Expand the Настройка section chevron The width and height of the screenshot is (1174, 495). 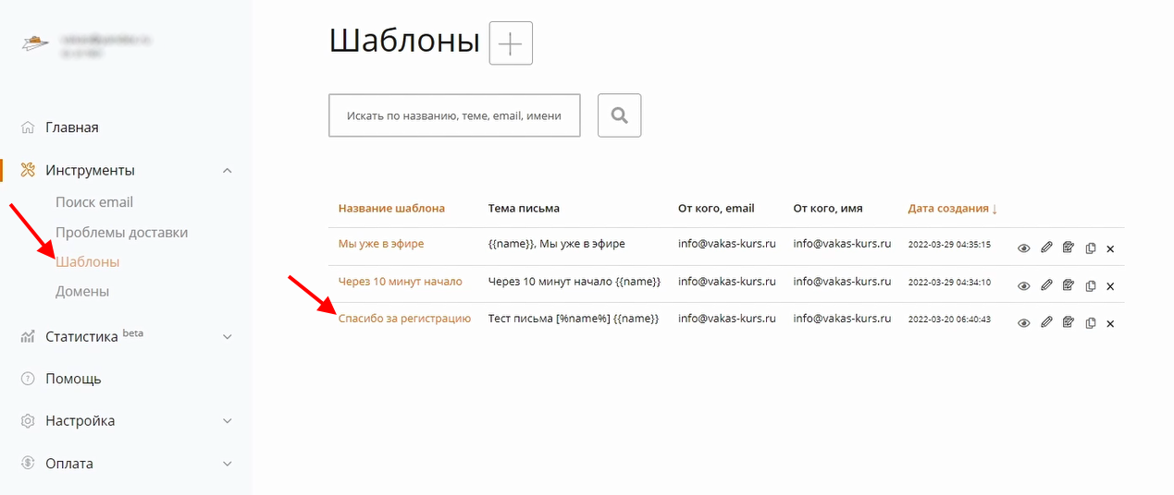pyautogui.click(x=228, y=421)
